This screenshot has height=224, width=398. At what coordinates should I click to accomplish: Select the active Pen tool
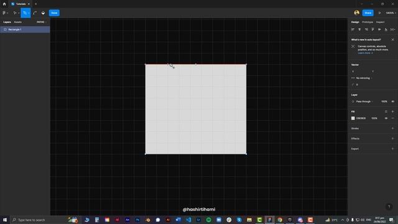pos(25,13)
